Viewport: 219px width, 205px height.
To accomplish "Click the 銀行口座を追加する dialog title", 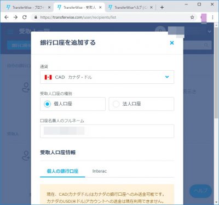I will tap(68, 43).
